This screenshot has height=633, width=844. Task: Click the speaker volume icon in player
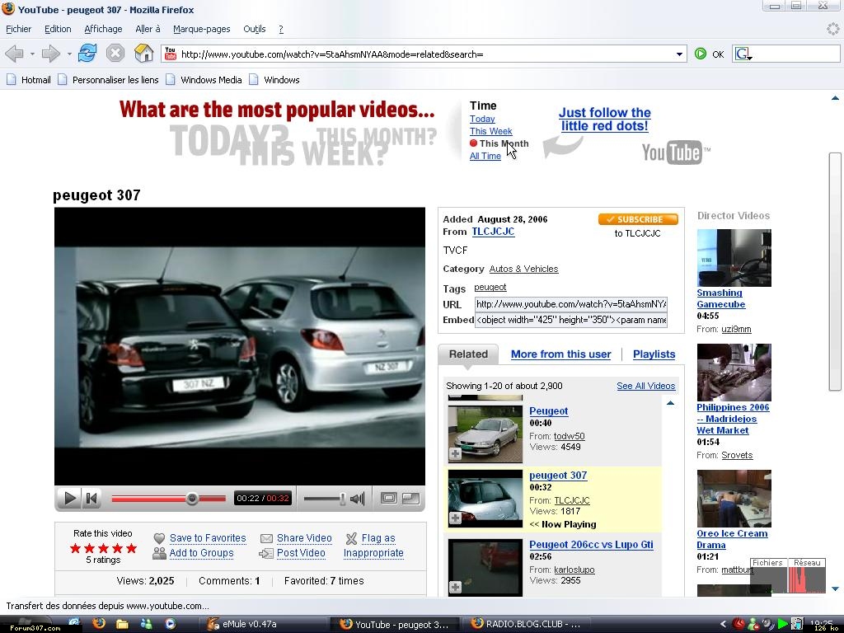click(358, 499)
